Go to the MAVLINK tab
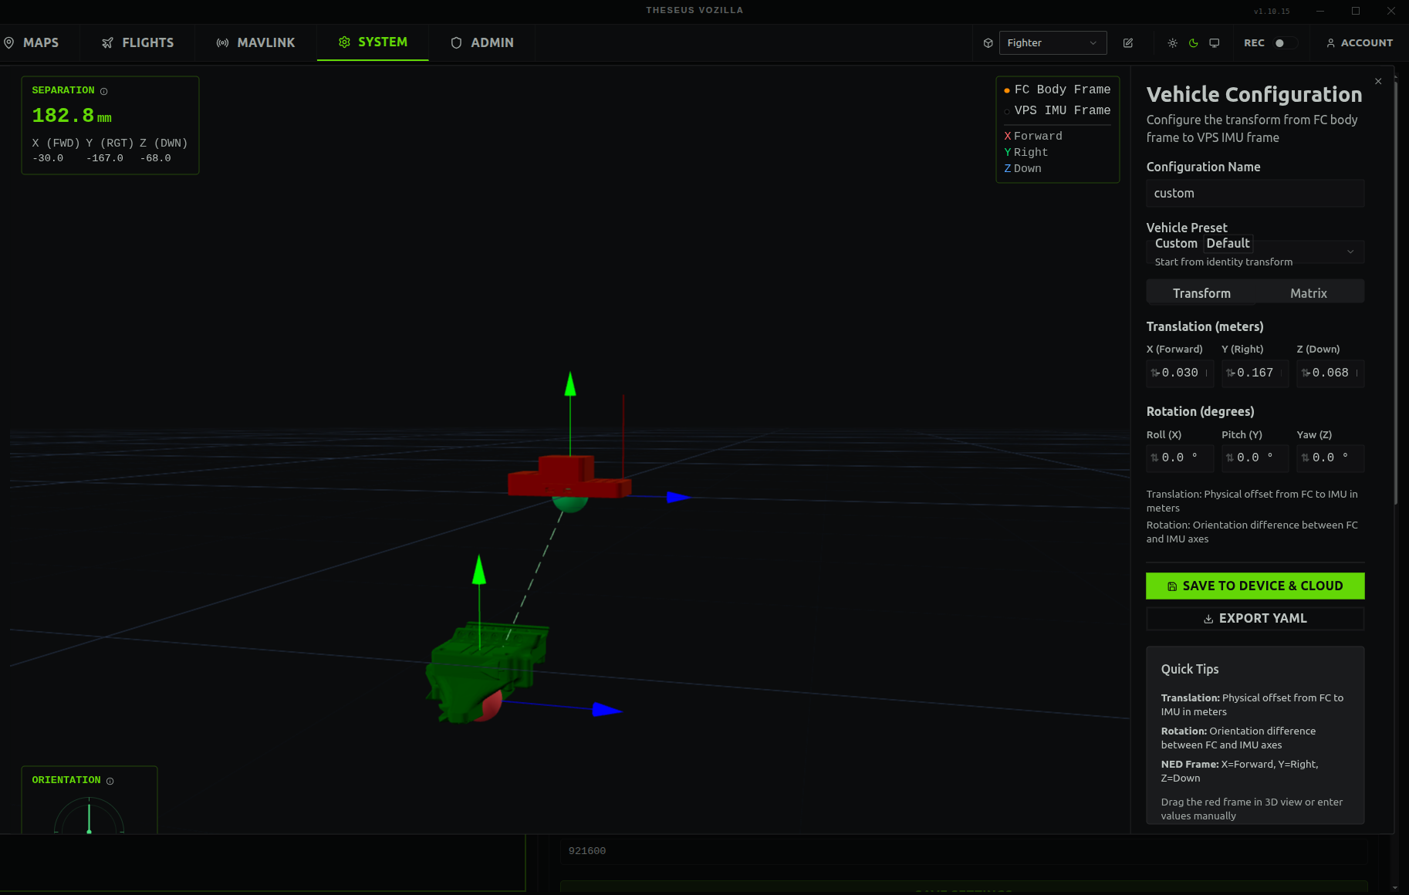This screenshot has width=1409, height=895. 255,43
